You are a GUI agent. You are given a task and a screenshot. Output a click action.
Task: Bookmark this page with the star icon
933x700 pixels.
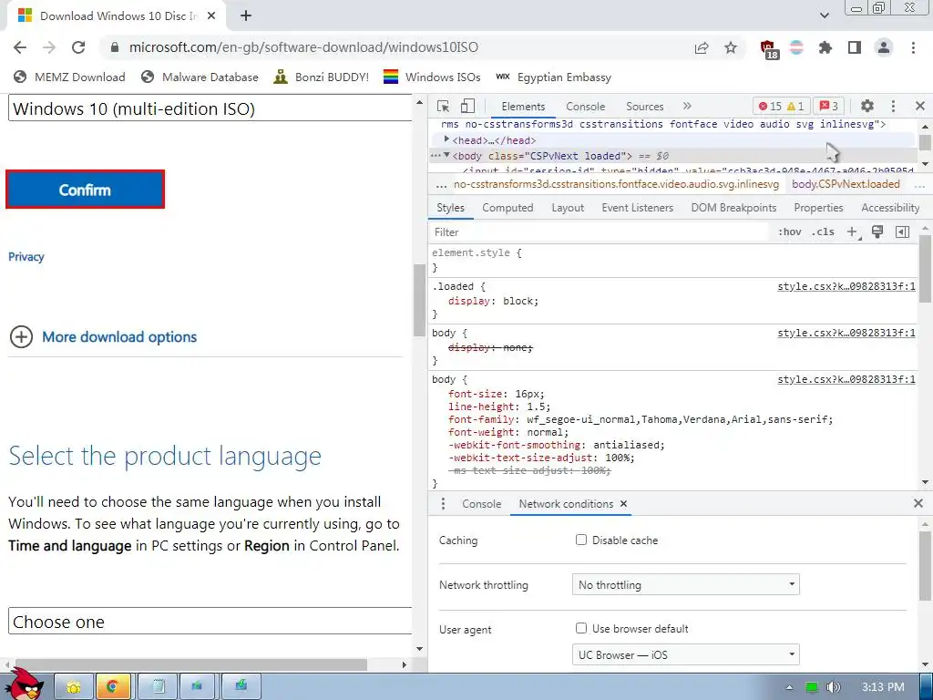coord(731,47)
